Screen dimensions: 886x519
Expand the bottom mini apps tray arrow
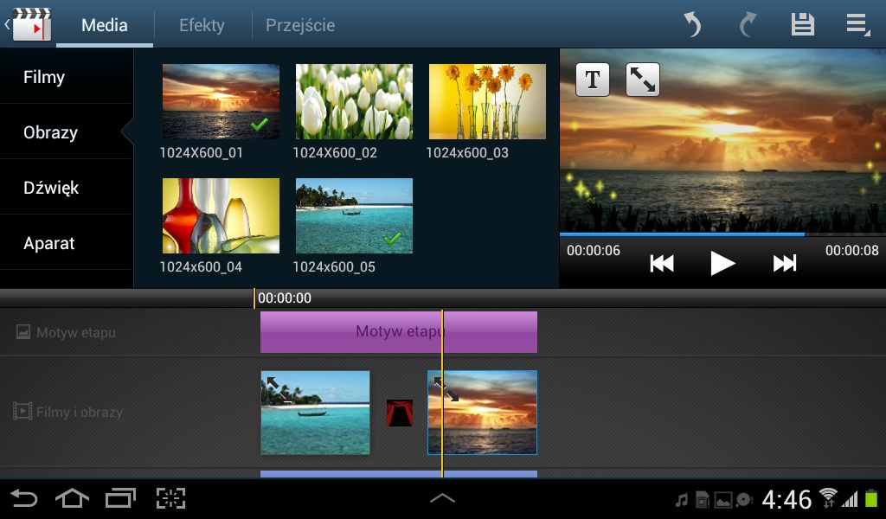pos(442,497)
